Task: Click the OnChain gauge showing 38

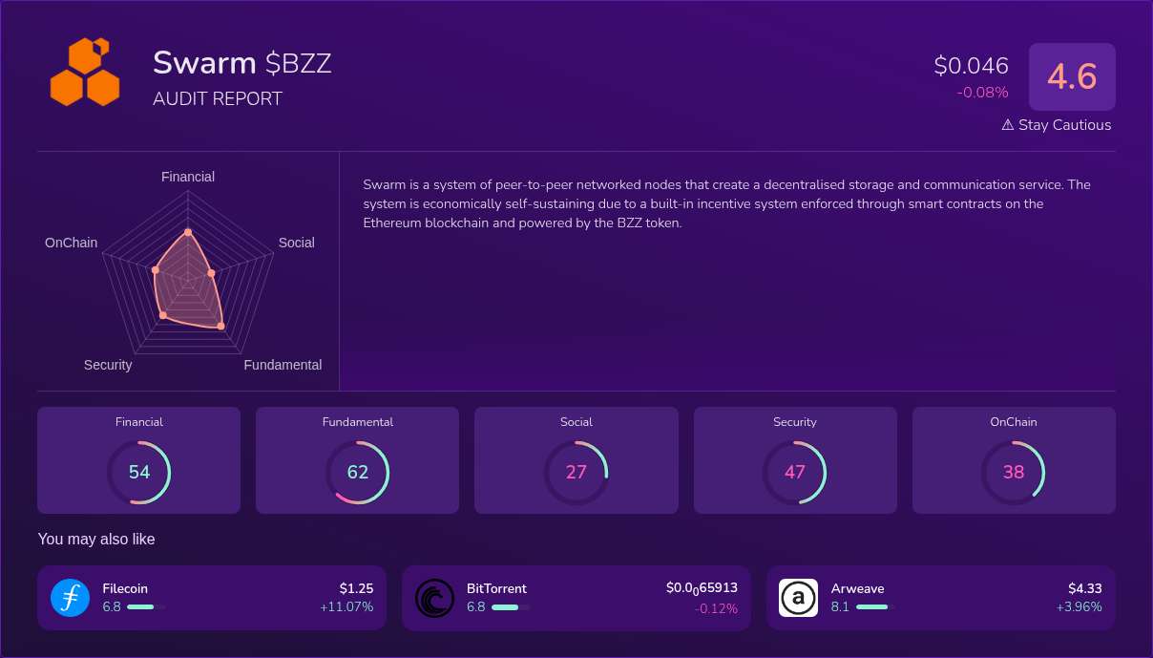Action: pos(1014,472)
